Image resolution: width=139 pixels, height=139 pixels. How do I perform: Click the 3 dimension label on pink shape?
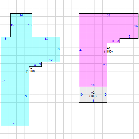coord(118,41)
